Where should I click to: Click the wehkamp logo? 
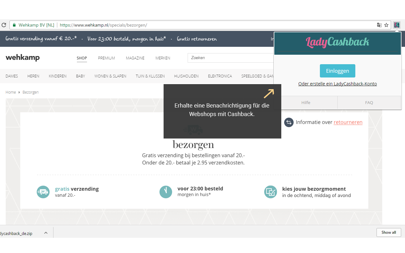click(x=23, y=58)
